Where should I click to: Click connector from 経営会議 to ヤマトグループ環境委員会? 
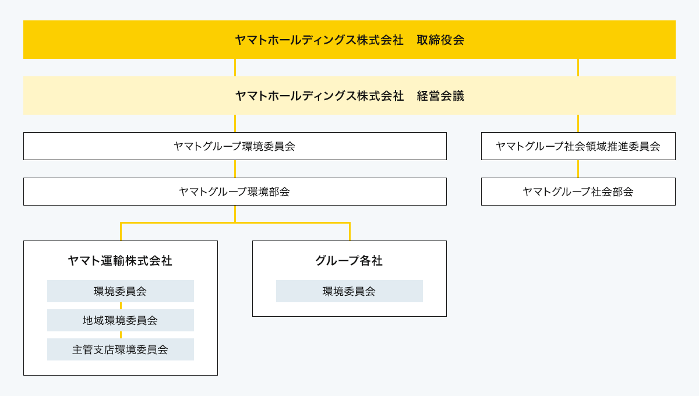click(x=235, y=123)
